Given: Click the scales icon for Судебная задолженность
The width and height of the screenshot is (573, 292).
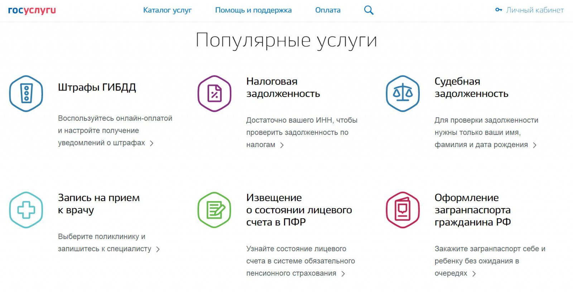Looking at the screenshot, I should pyautogui.click(x=403, y=93).
